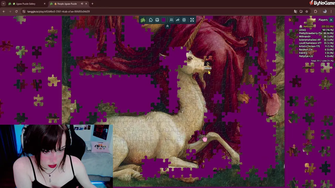Collapse the toolbar with double chevron
The image size is (335, 188).
click(167, 26)
